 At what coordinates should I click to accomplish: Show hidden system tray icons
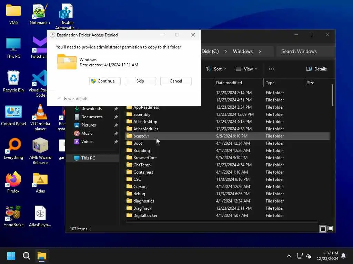[x=289, y=256]
